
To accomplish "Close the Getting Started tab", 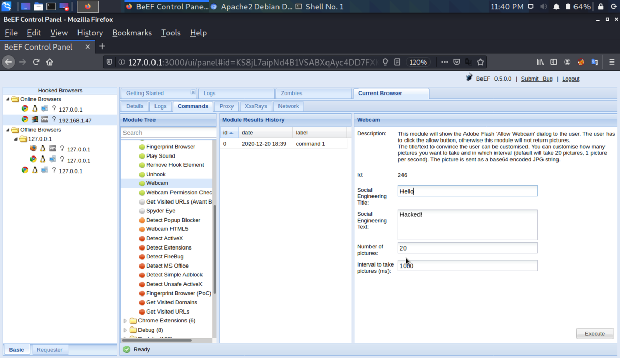I will point(193,93).
